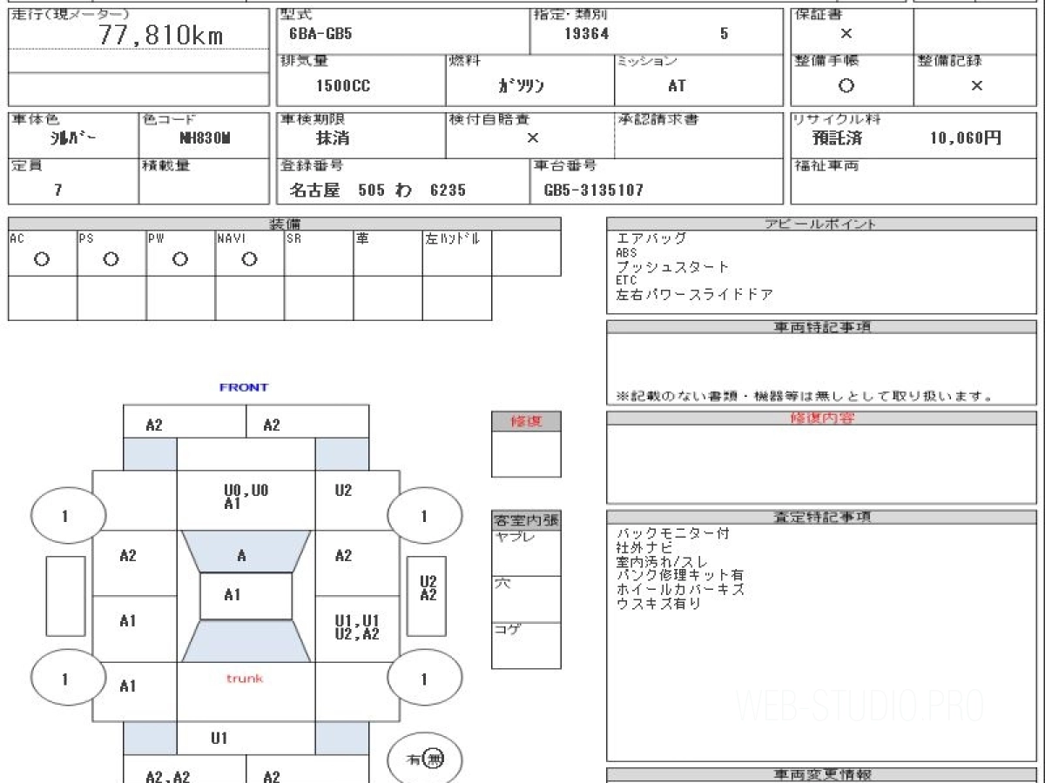This screenshot has width=1045, height=783.
Task: Select the 抹消 inspection expiry value
Action: pos(332,137)
